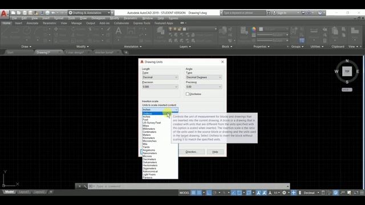Viewport: 365px width, 205px height.
Task: Open the Length Precision dropdown showing 0.000
Action: coord(160,87)
